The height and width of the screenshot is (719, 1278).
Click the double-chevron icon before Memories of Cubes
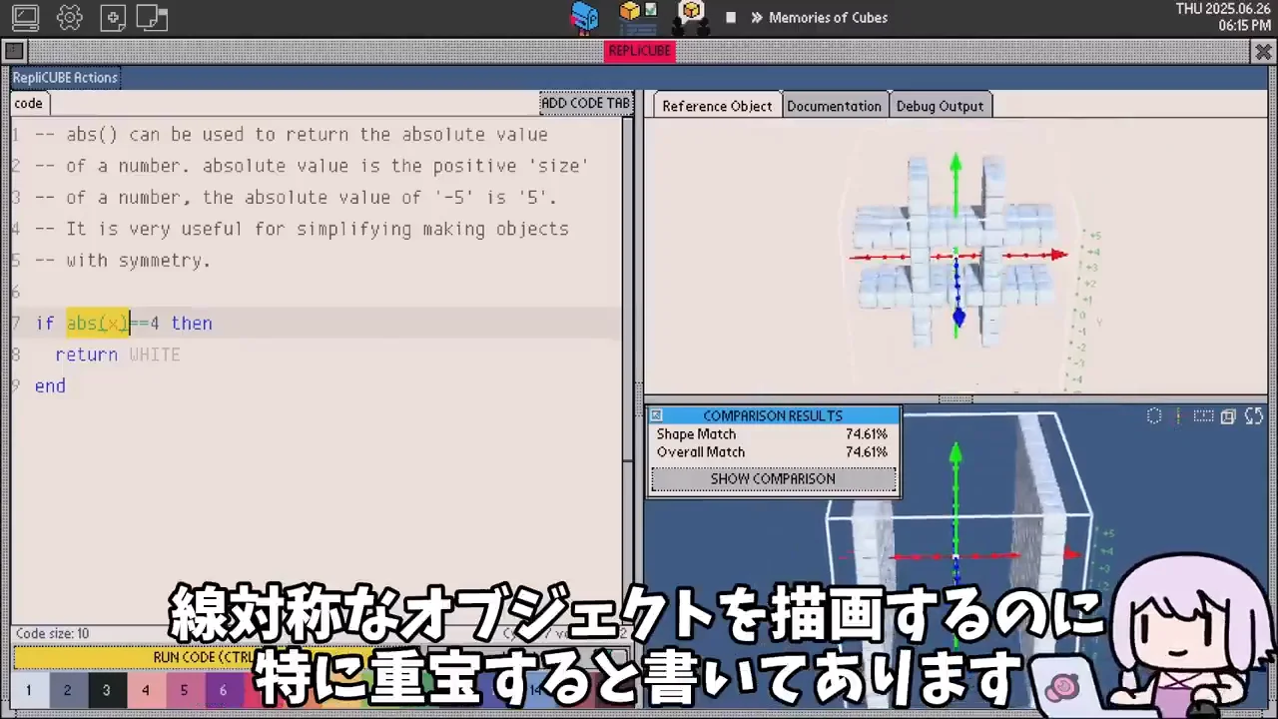(757, 17)
